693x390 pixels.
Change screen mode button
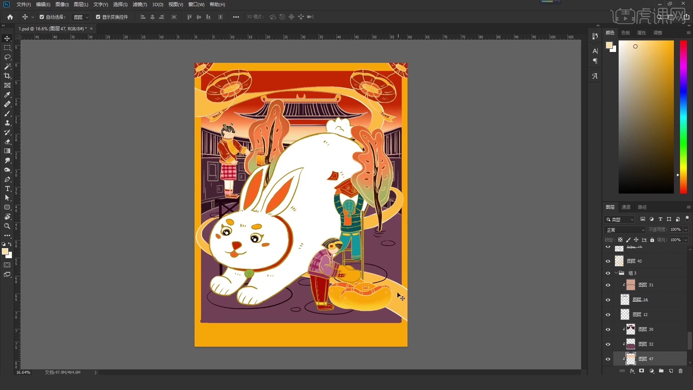[x=7, y=274]
